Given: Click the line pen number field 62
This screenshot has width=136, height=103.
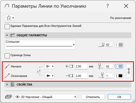Looking at the screenshot, I should (x=109, y=45).
